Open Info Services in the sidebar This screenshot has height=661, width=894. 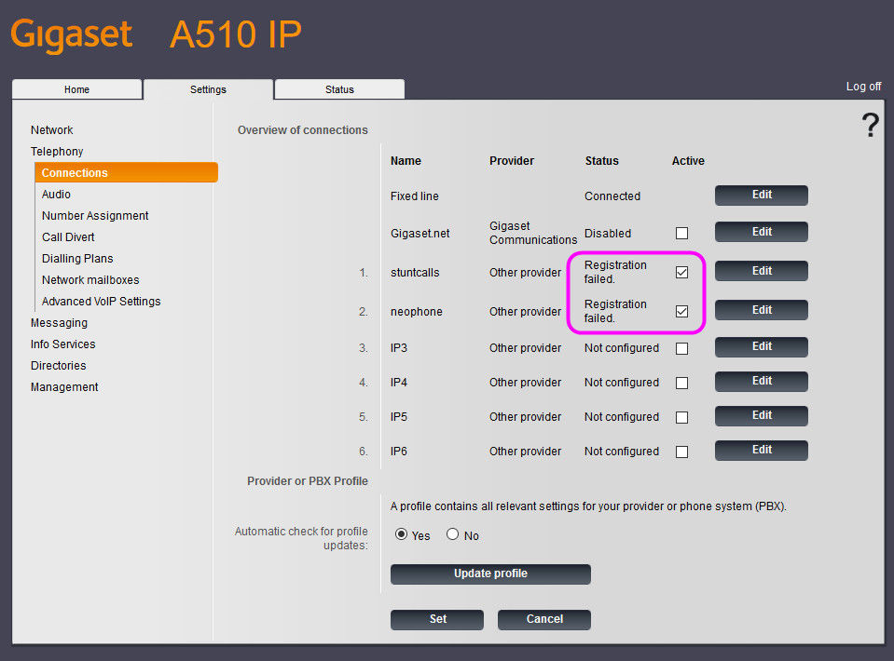coord(63,344)
